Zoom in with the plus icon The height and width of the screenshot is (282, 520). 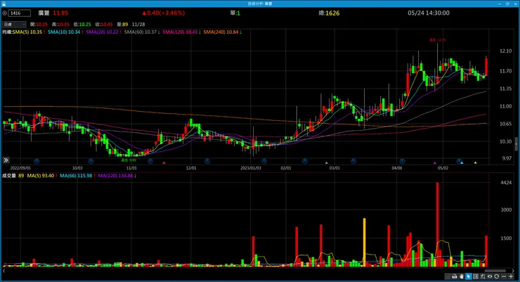coord(511,276)
